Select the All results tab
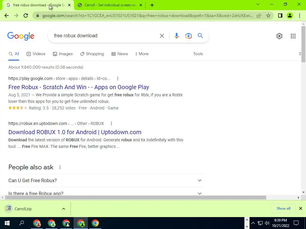 click(14, 54)
